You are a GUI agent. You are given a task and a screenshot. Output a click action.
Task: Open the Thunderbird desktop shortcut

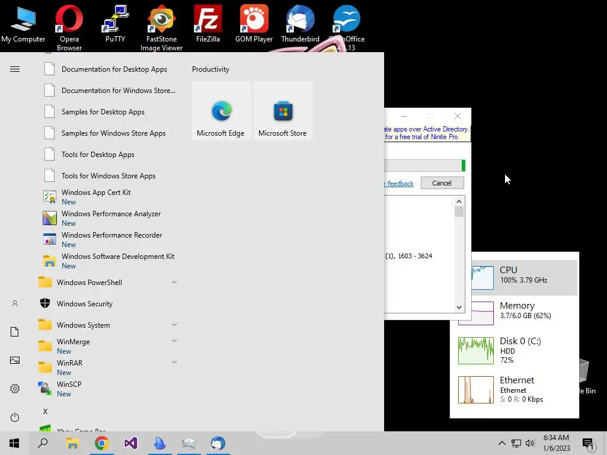[x=301, y=24]
